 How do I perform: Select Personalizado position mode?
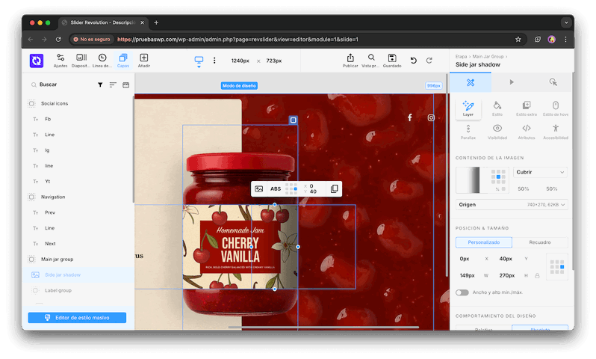pyautogui.click(x=484, y=242)
